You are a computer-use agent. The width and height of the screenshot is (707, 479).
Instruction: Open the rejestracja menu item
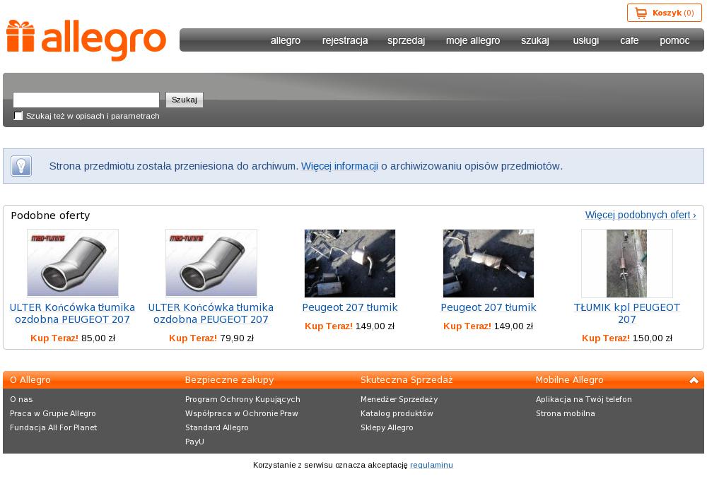(345, 40)
